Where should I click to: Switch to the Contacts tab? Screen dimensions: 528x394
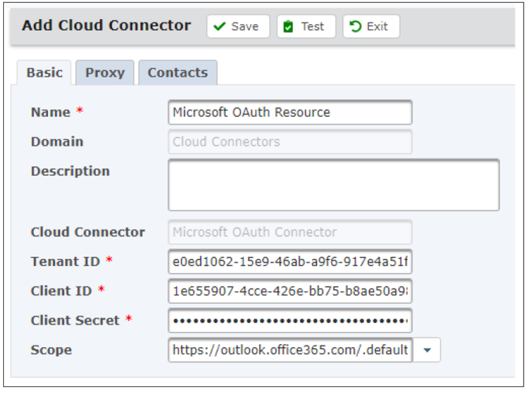click(177, 73)
